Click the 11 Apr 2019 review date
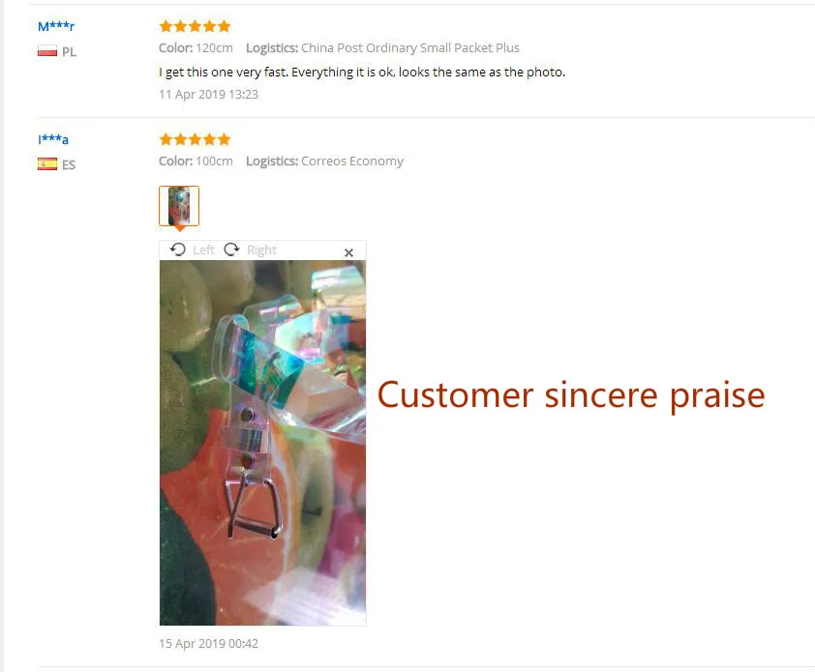Image resolution: width=815 pixels, height=672 pixels. click(208, 95)
